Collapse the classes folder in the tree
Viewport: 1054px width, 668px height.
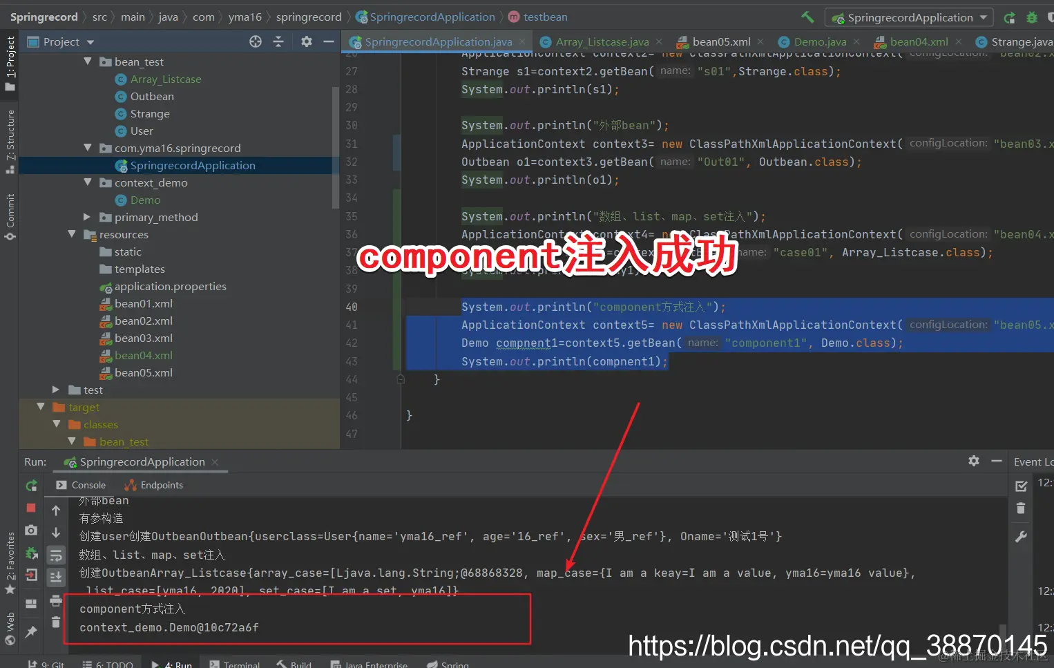coord(57,424)
